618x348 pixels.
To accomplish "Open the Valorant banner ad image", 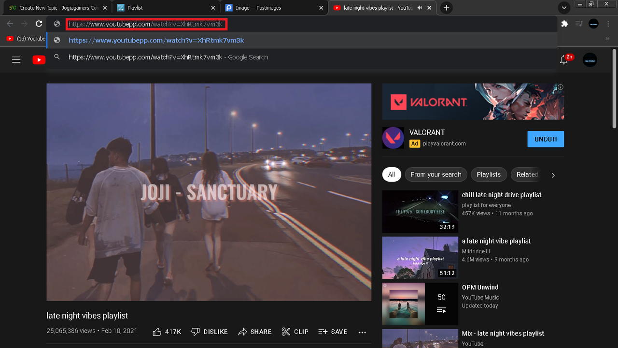I will pyautogui.click(x=473, y=101).
